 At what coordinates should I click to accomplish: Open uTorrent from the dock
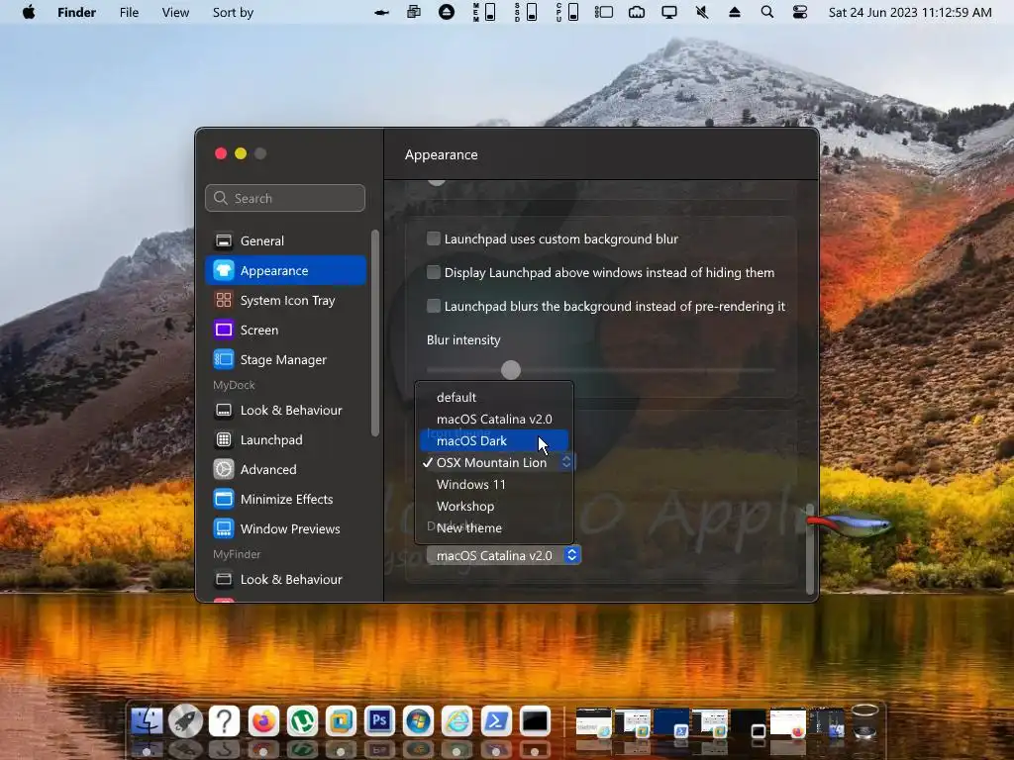pyautogui.click(x=302, y=720)
